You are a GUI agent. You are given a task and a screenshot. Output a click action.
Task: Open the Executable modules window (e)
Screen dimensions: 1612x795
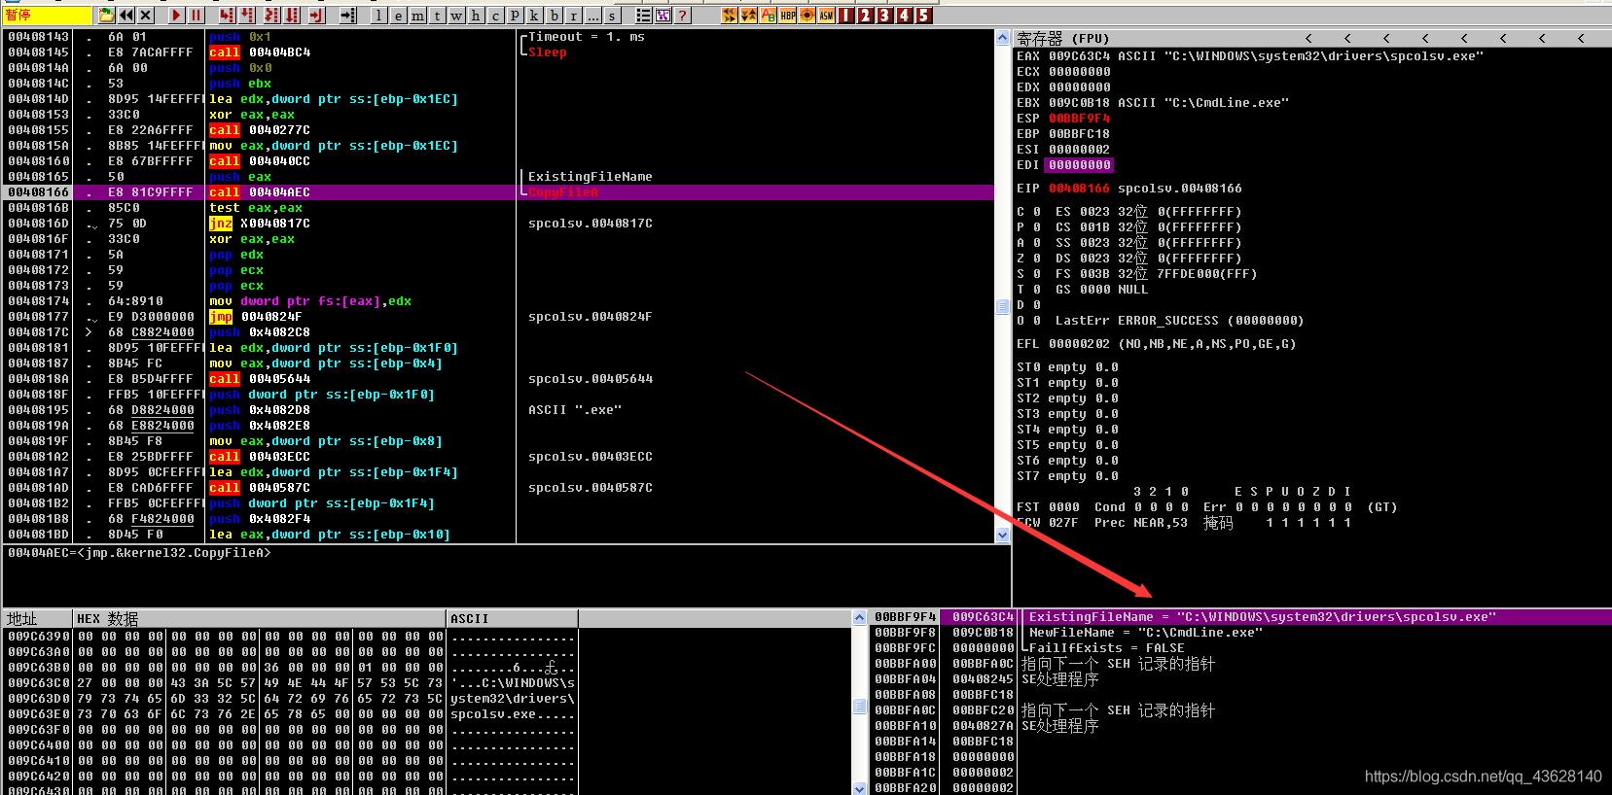point(398,16)
